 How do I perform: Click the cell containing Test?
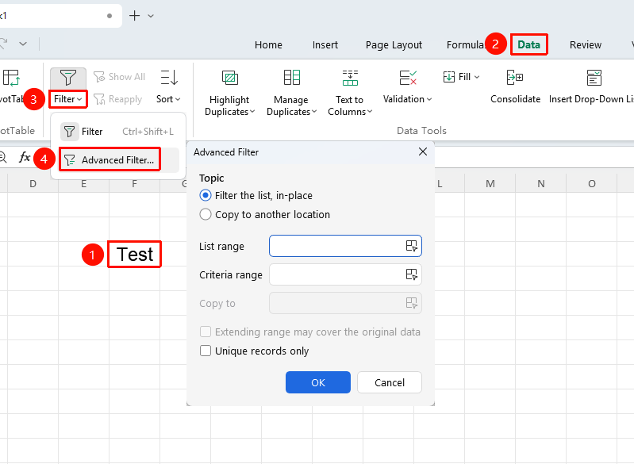click(x=135, y=255)
